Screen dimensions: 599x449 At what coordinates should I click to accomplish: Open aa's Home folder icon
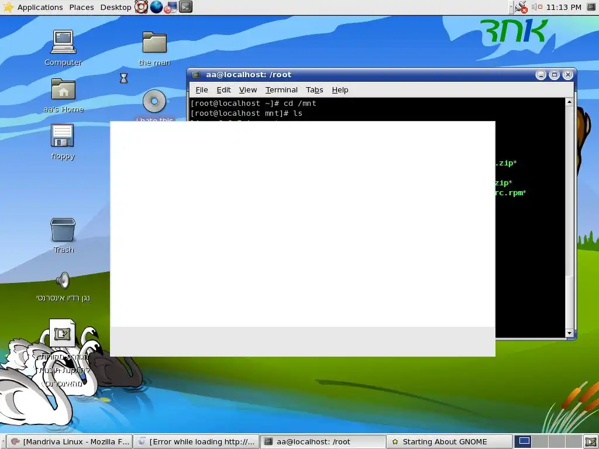pyautogui.click(x=63, y=95)
